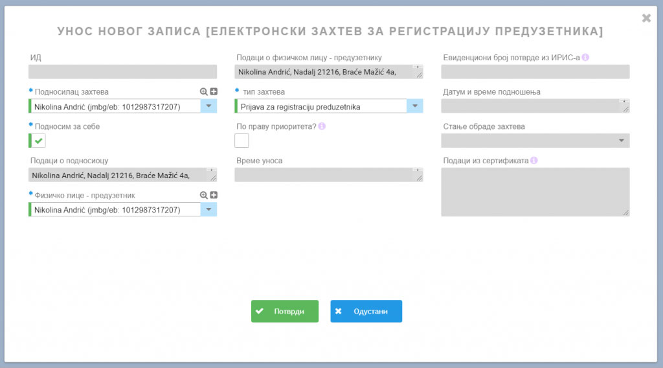Enable the По праву приоритета checkbox

(242, 141)
